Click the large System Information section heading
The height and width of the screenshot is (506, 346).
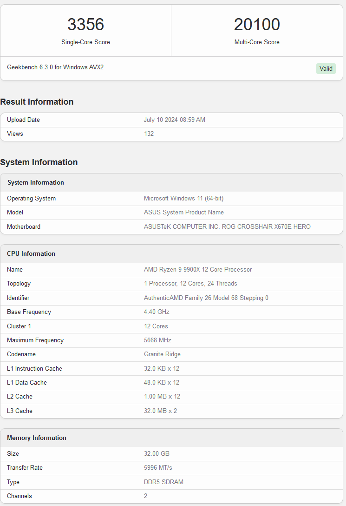tap(39, 162)
